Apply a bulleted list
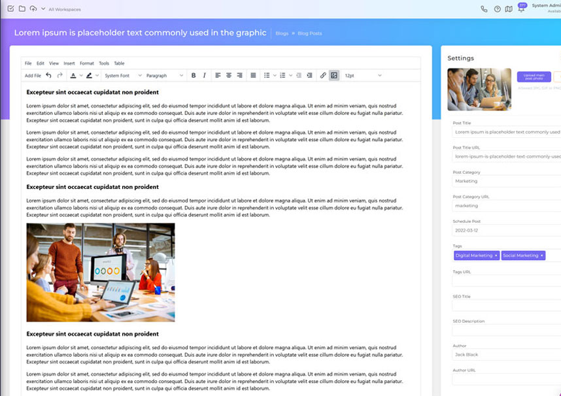Screen dimensions: 561x396 click(266, 75)
